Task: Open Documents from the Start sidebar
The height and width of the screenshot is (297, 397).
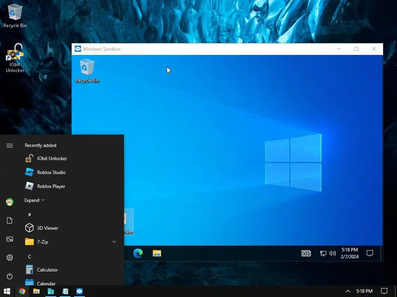Action: 10,220
